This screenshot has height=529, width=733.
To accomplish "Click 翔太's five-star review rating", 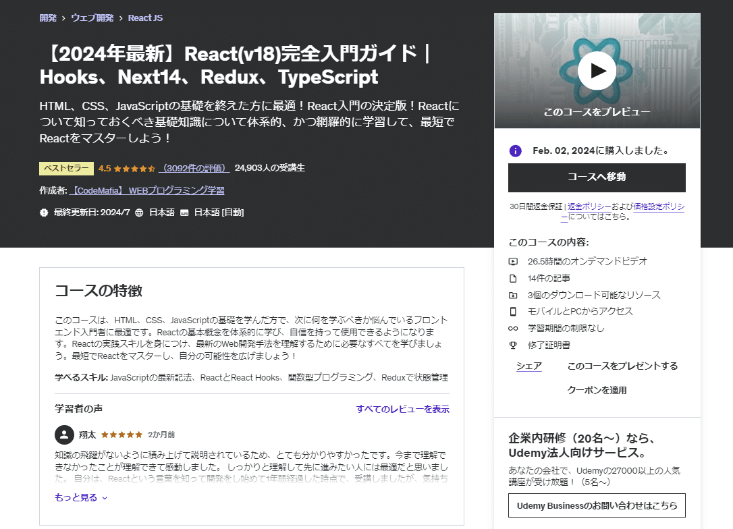I will 121,435.
